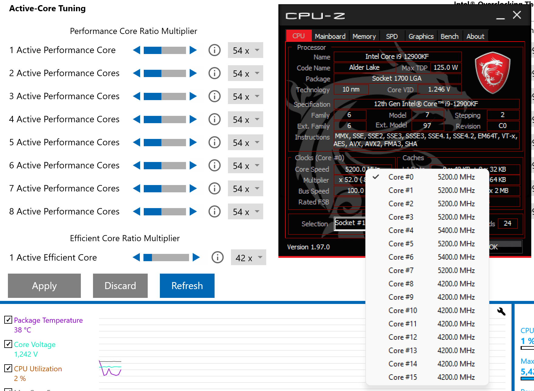Screen dimensions: 534x391
Task: Increase 5 Active Performance Cores ratio arrow
Action: (193, 142)
